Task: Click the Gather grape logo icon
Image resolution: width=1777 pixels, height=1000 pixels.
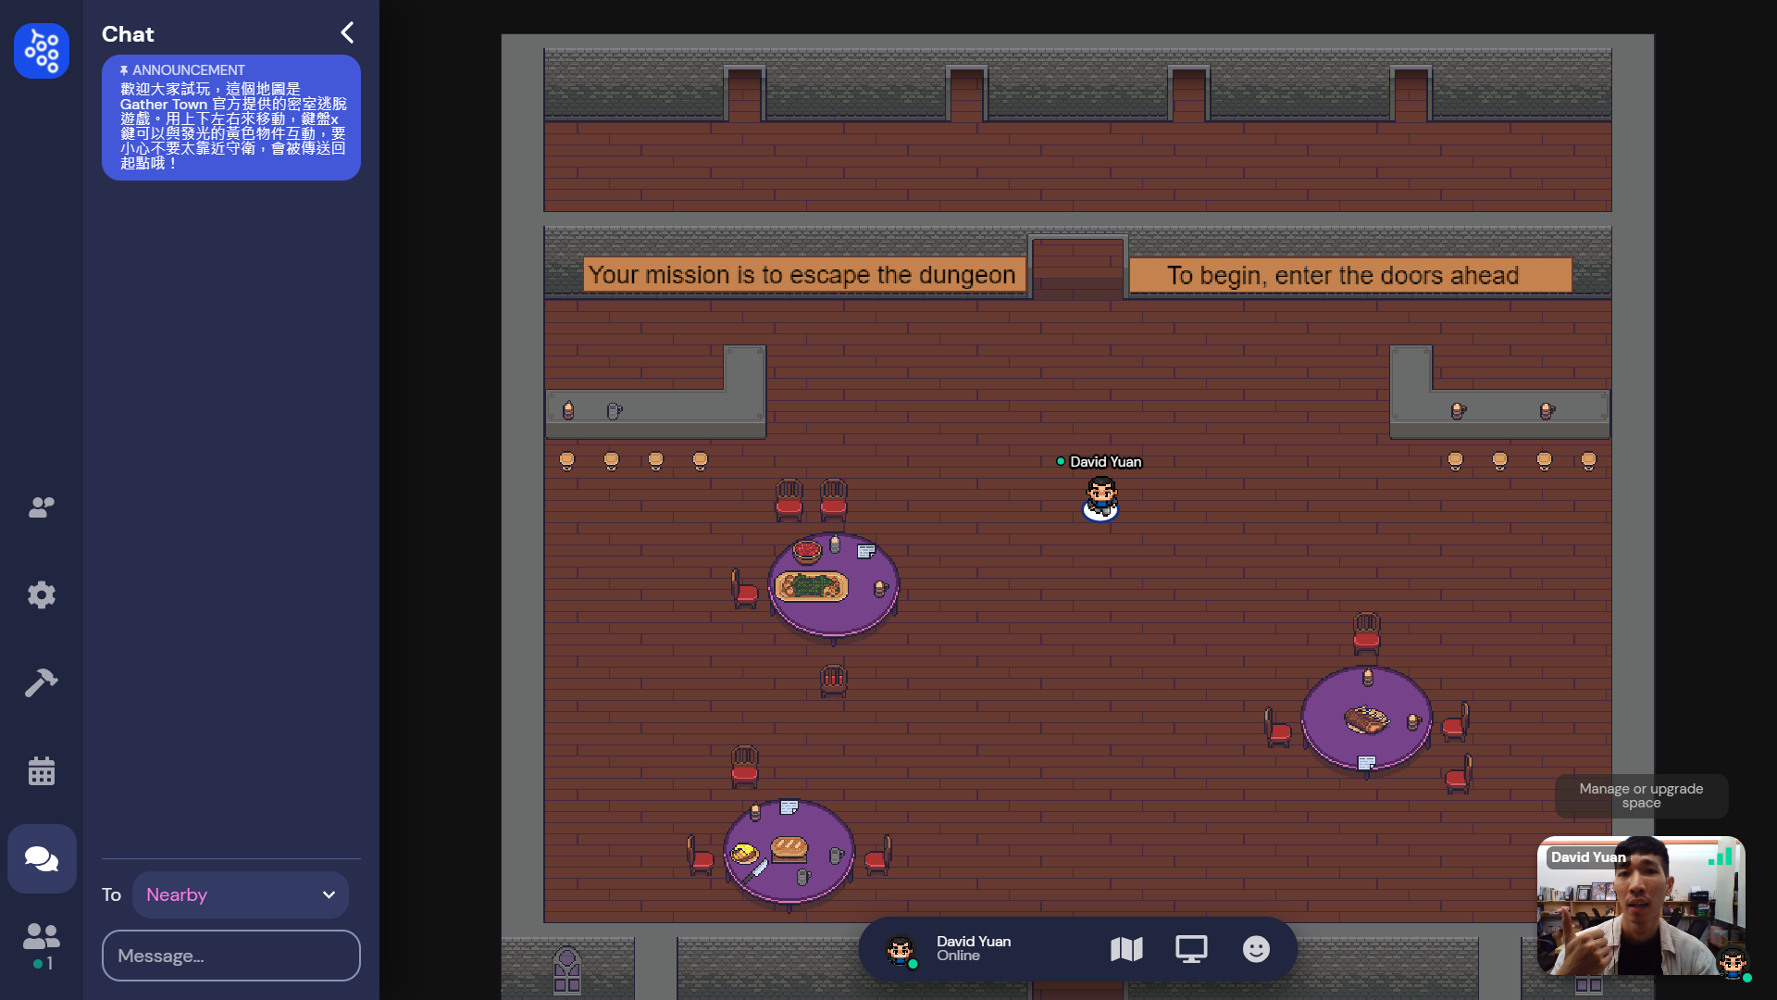Action: (42, 51)
